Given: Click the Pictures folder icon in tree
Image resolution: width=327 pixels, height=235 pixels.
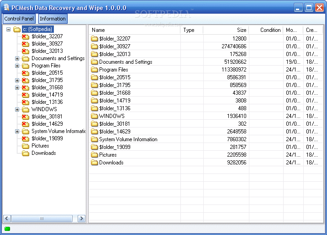Looking at the screenshot, I should [26, 146].
